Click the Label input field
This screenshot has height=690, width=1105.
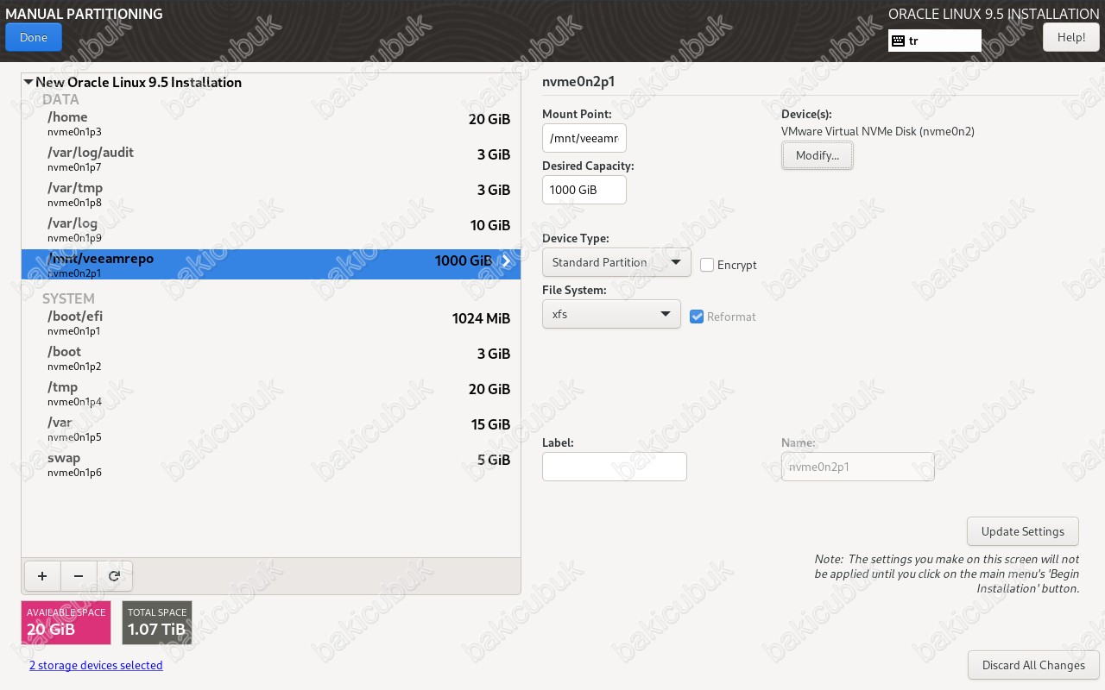(615, 467)
